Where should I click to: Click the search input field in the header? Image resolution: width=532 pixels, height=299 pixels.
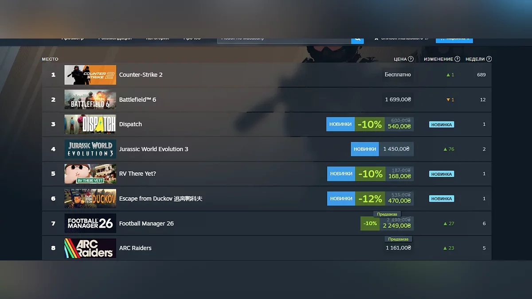pyautogui.click(x=284, y=40)
